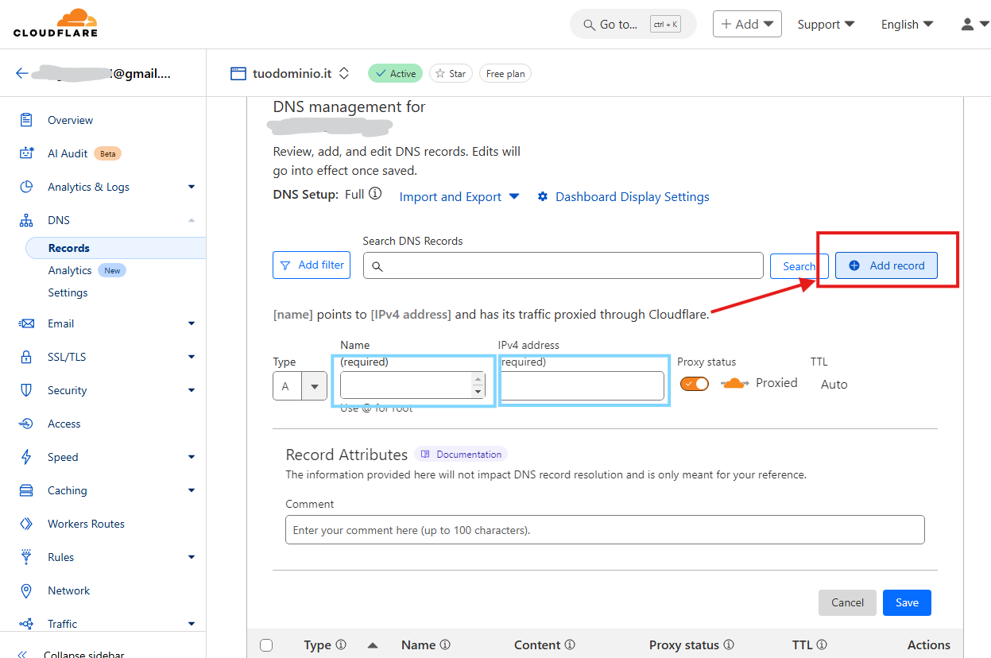The image size is (991, 658).
Task: Open the Add dropdown in header
Action: [x=747, y=24]
